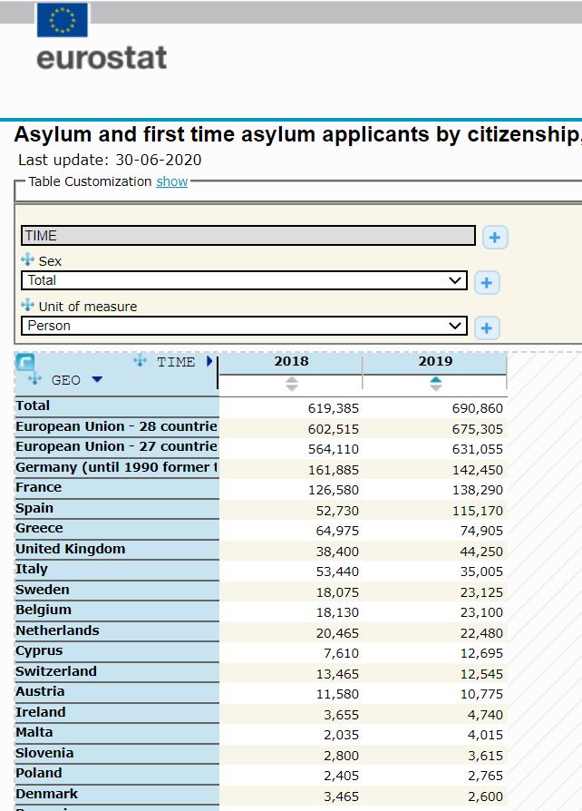Click the 11,580 Austria 2018 cell

291,694
